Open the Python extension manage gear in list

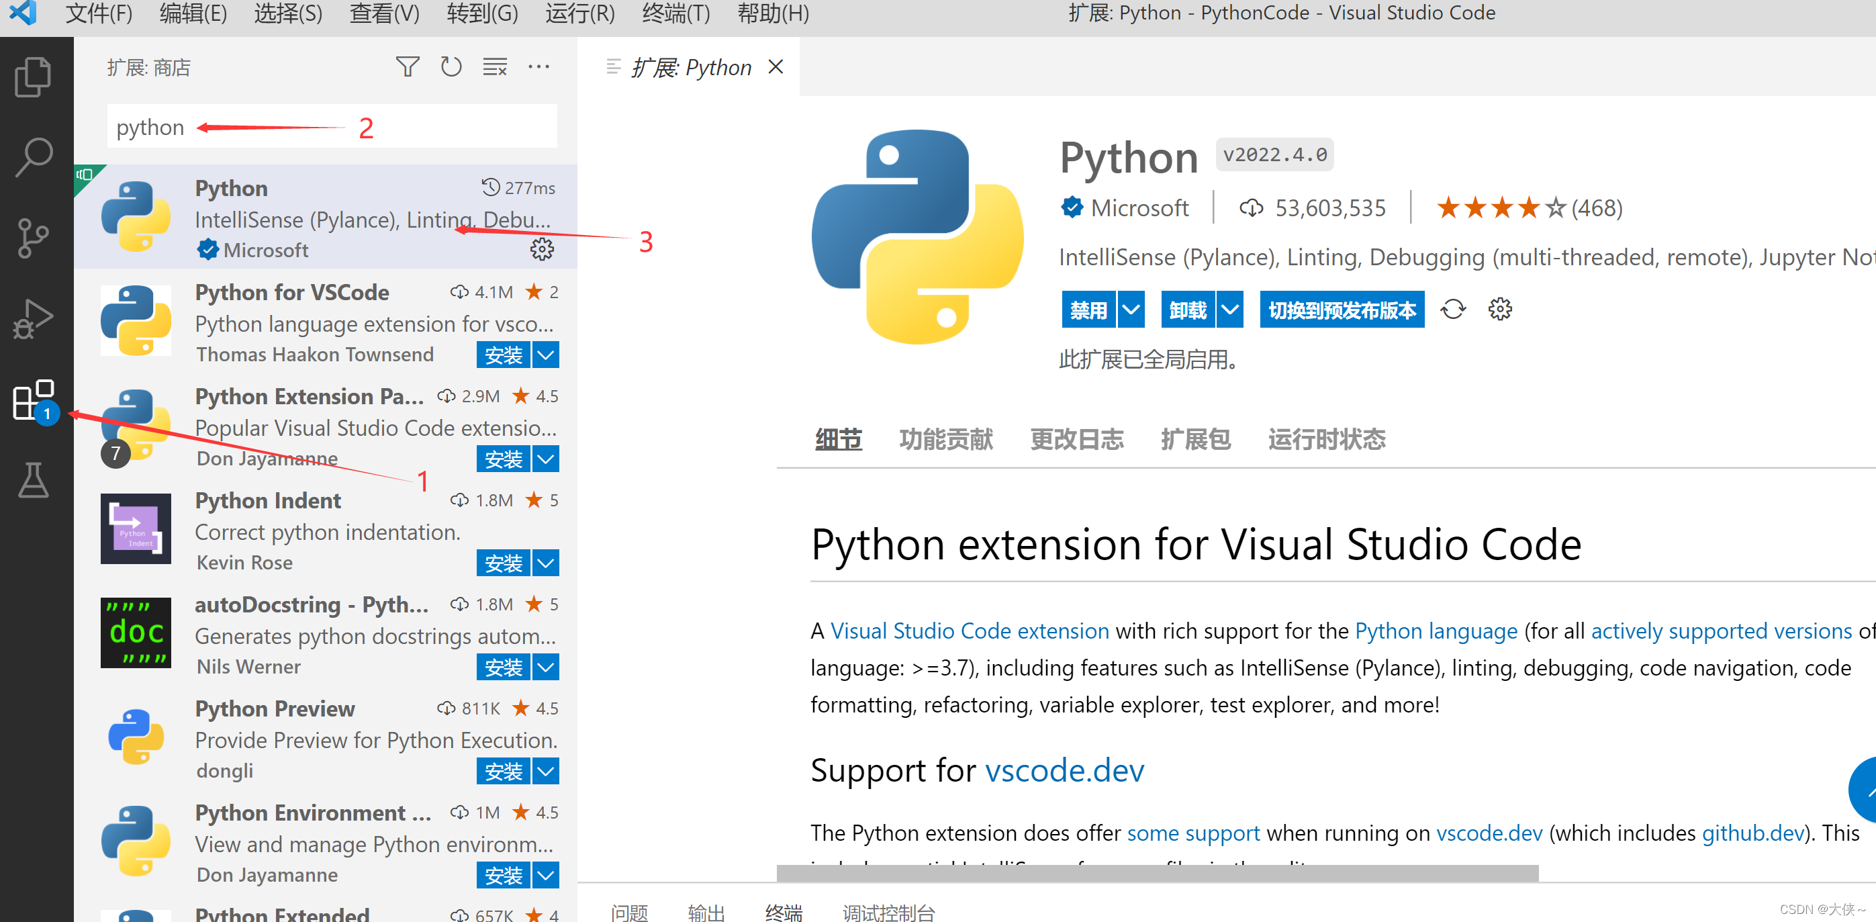tap(541, 249)
